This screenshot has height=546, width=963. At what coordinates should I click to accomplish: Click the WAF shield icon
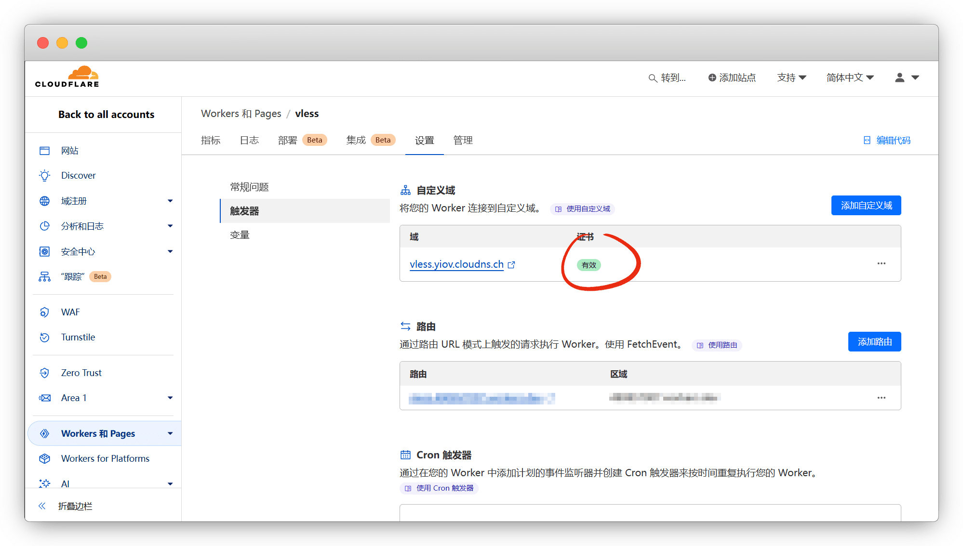point(44,312)
